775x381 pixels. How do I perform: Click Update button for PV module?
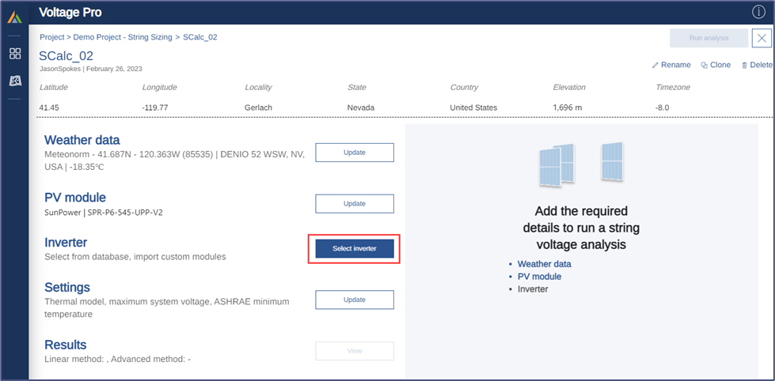point(355,203)
